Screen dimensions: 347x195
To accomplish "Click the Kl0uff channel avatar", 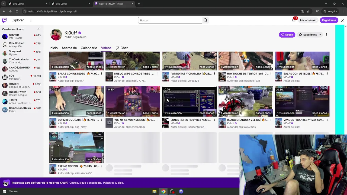I will pos(56,35).
